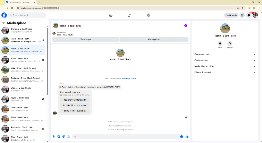Open the Groups icon in top navigation
Screen dimensions: 262x143
149,15
